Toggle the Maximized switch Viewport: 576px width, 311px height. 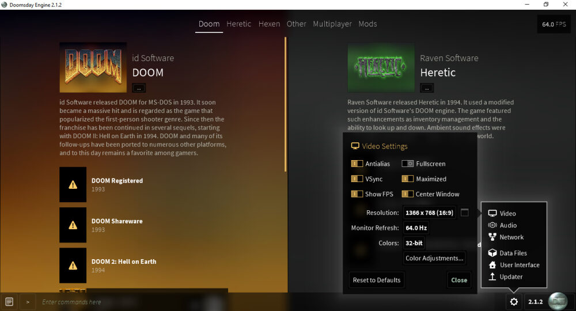407,179
